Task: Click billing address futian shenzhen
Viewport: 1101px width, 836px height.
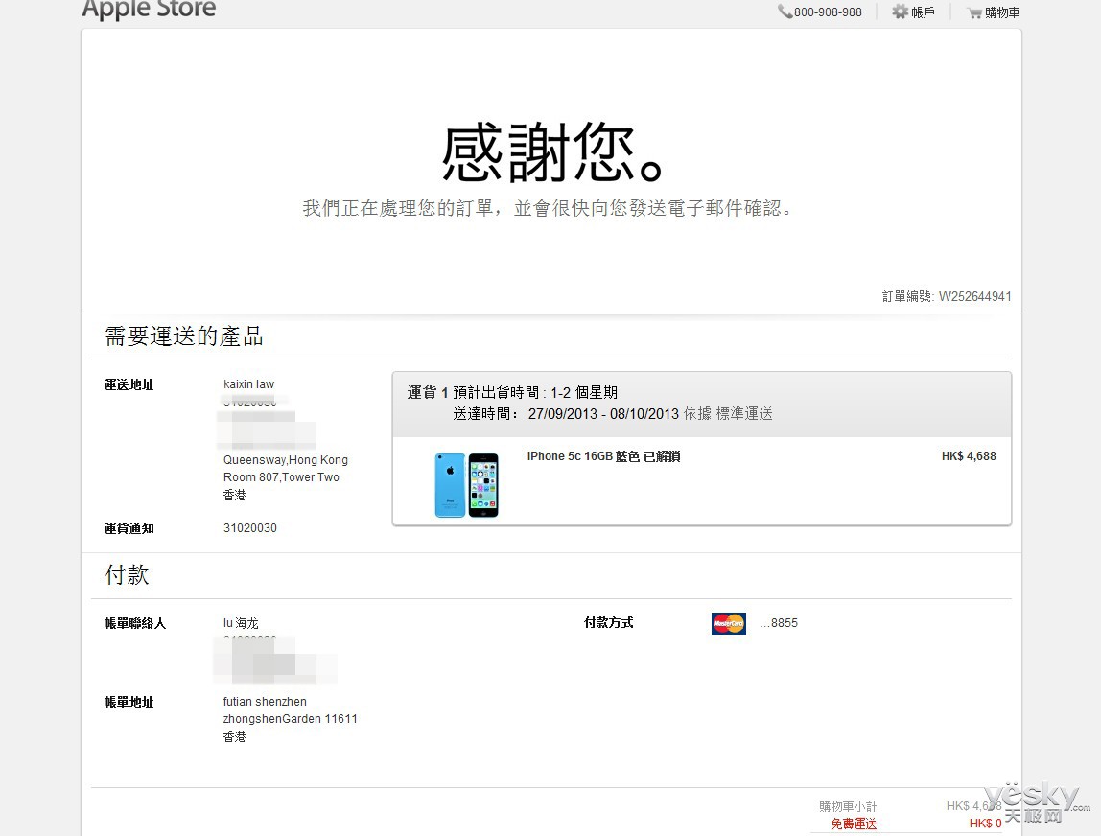Action: click(x=265, y=702)
